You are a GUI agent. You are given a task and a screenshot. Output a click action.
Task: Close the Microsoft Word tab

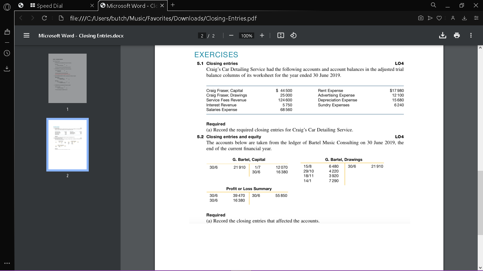click(x=163, y=5)
